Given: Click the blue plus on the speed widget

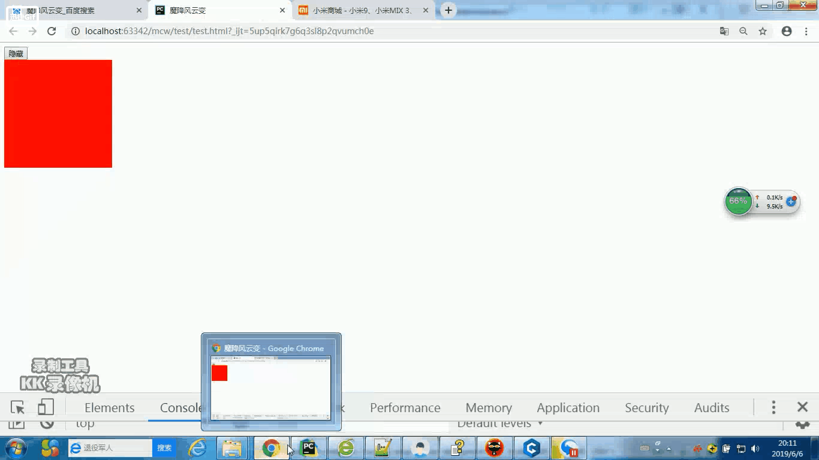Looking at the screenshot, I should click(x=791, y=201).
